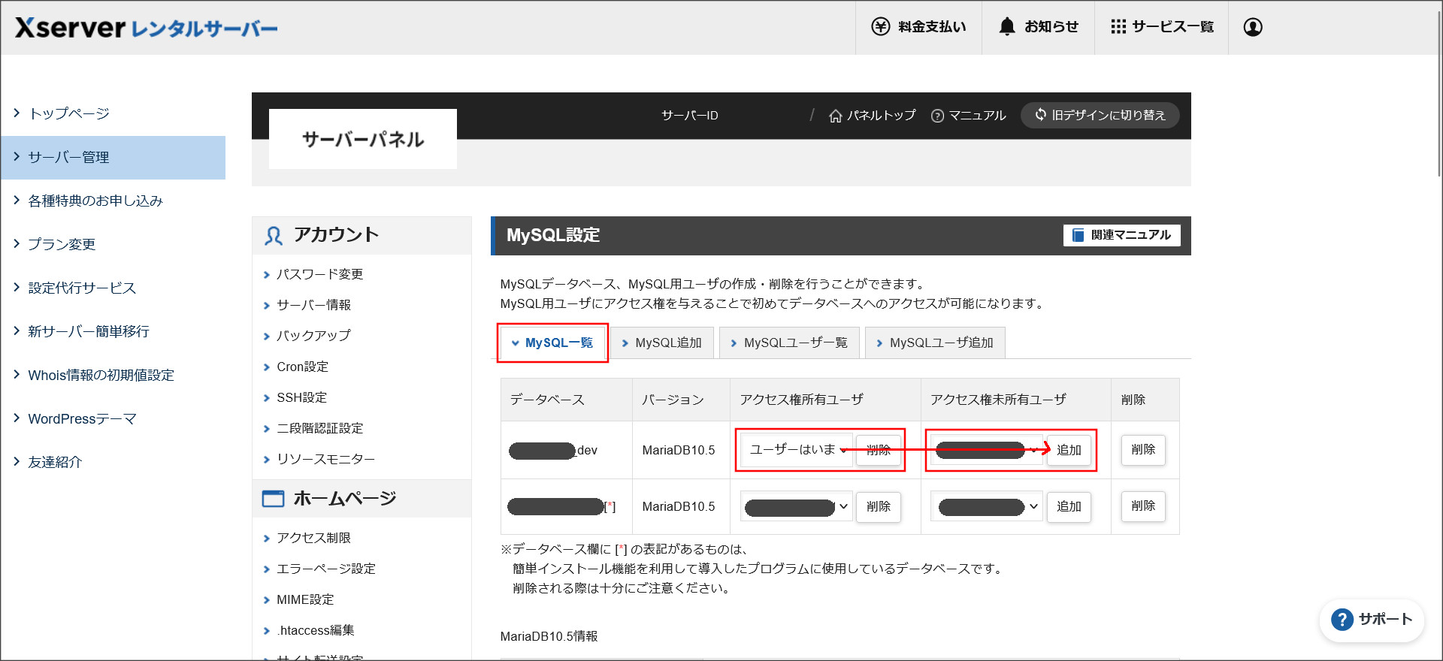Expand トップページ in the left menu
The image size is (1443, 661).
coord(113,113)
